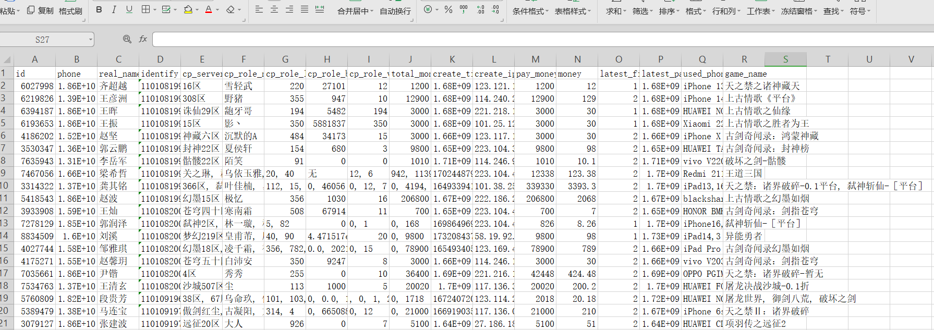The image size is (934, 330).
Task: Toggle italic formatting (I)
Action: click(x=114, y=9)
